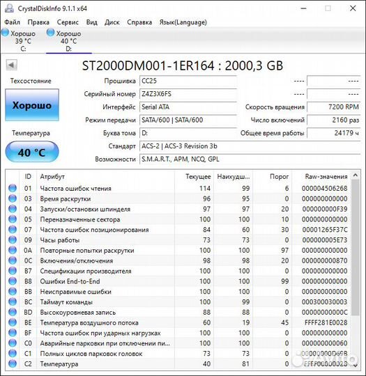Click the Прошивка field showing CC25
This screenshot has height=376, width=366.
(x=188, y=81)
